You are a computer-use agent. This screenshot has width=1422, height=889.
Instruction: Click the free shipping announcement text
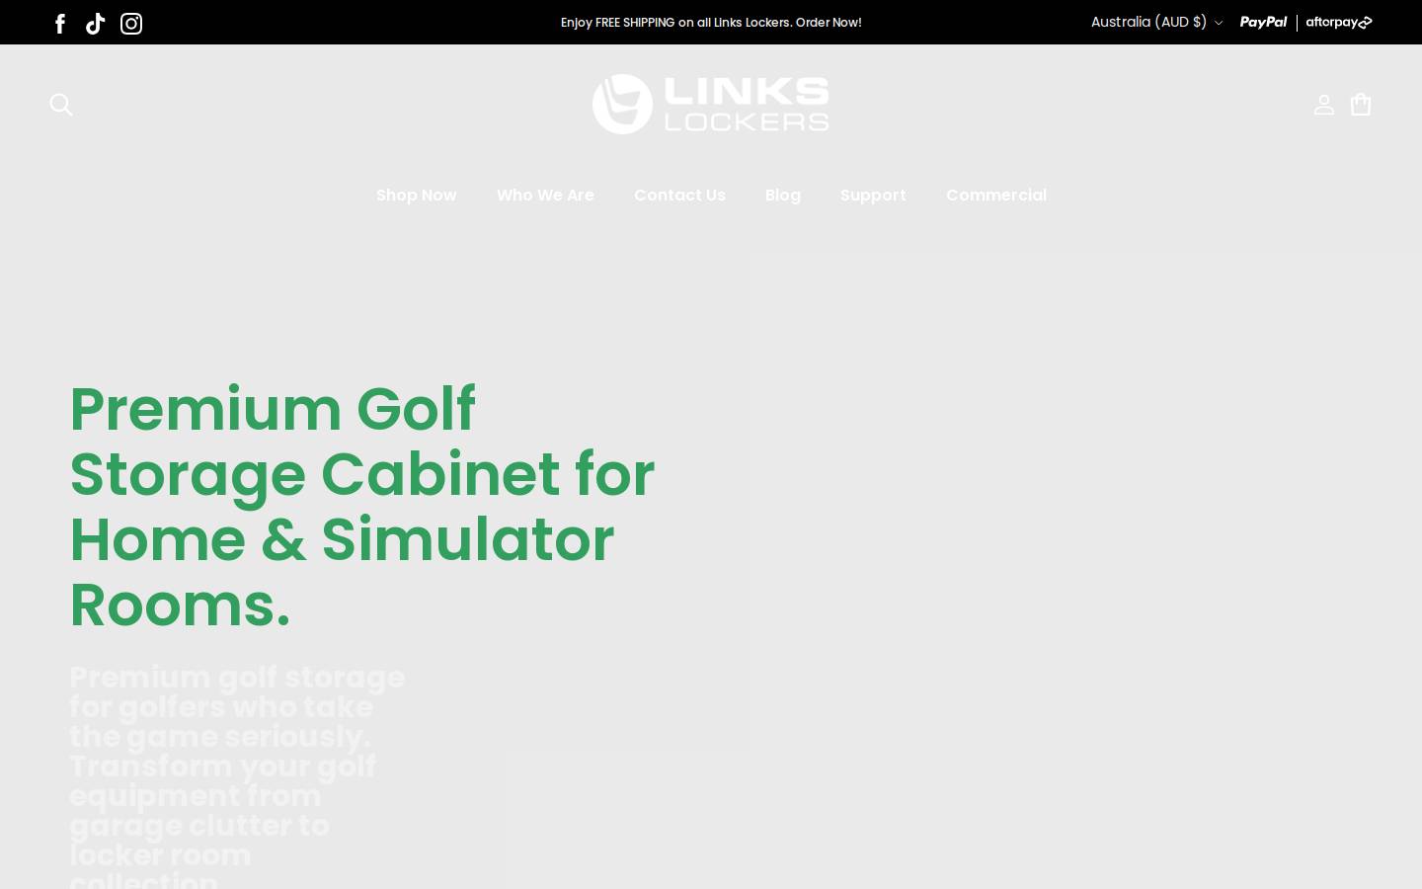711,22
